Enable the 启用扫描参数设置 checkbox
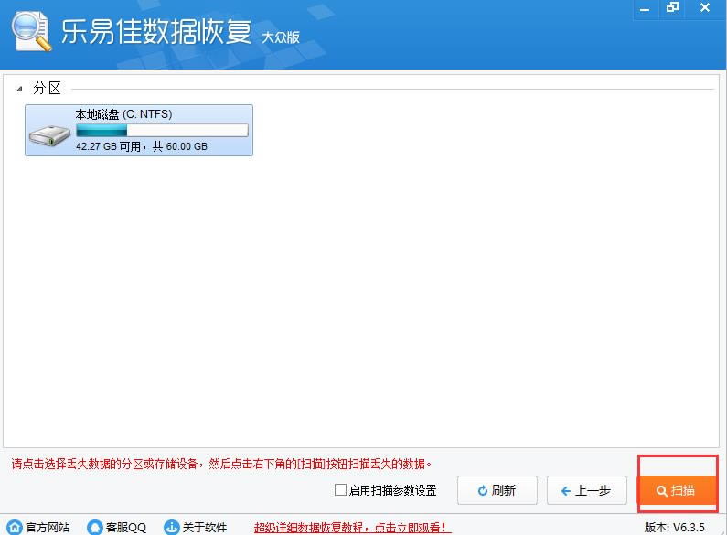 pos(340,489)
